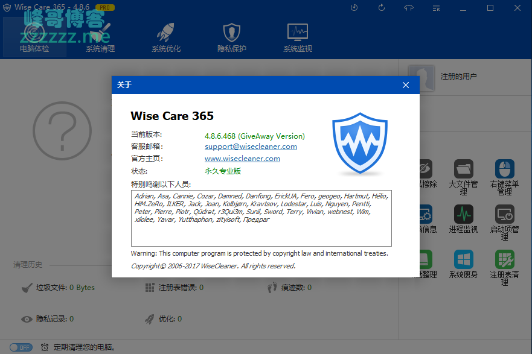The image size is (532, 354).
Task: Click the 优化 rocket icon in history
Action: [150, 319]
